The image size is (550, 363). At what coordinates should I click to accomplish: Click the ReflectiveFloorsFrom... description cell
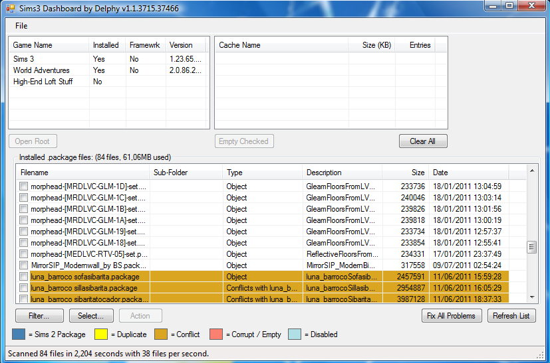[343, 254]
